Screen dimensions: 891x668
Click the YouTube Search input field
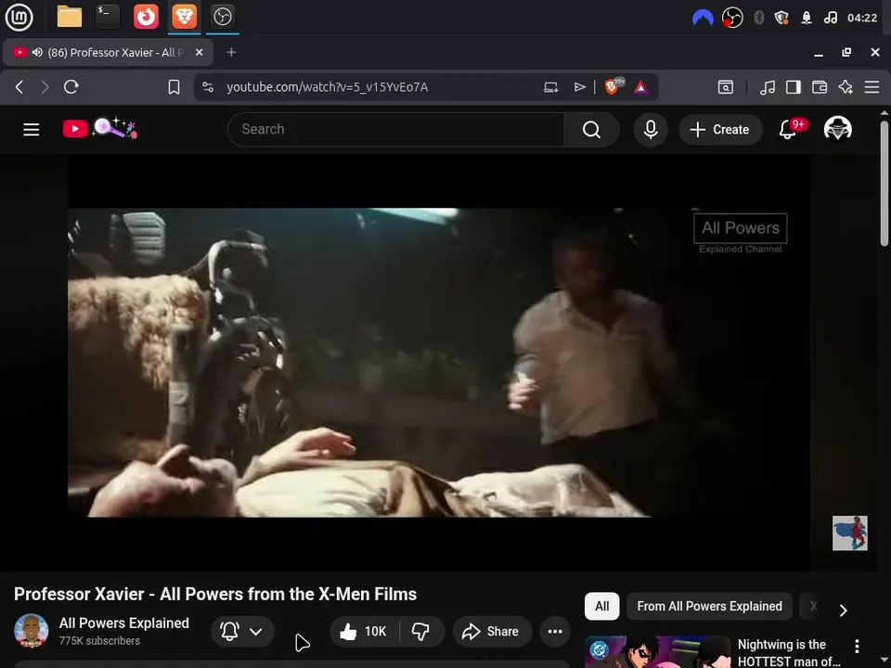395,130
